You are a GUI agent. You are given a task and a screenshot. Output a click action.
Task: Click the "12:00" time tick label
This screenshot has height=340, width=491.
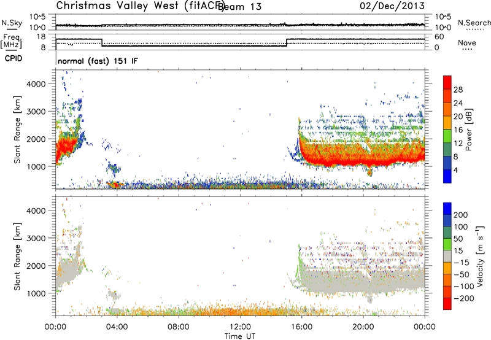click(240, 327)
